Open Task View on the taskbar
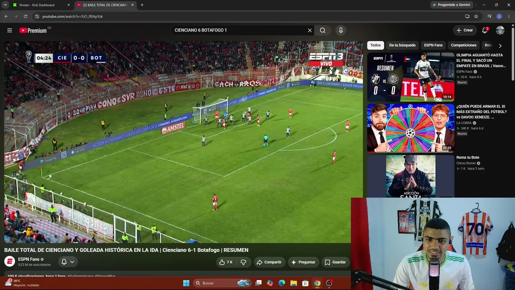The image size is (515, 290). point(259,283)
